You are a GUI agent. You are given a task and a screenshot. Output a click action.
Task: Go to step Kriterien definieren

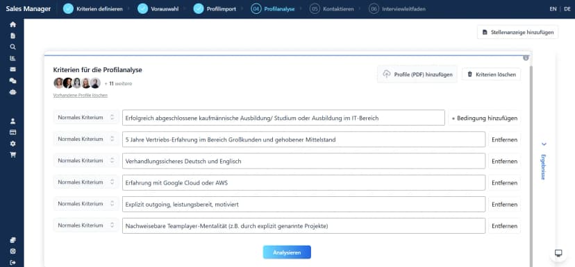[93, 9]
